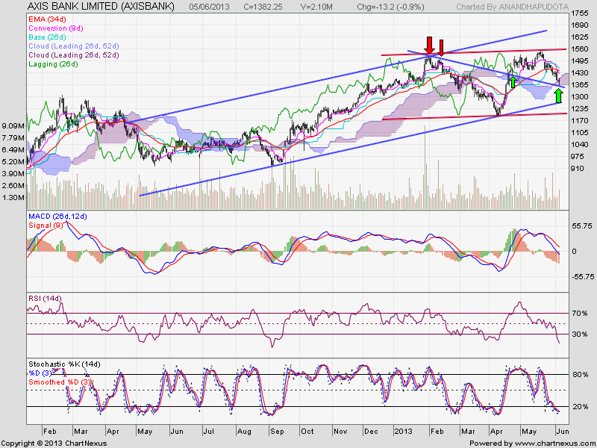Select the 1105 price axis label
The image size is (597, 448).
click(580, 133)
